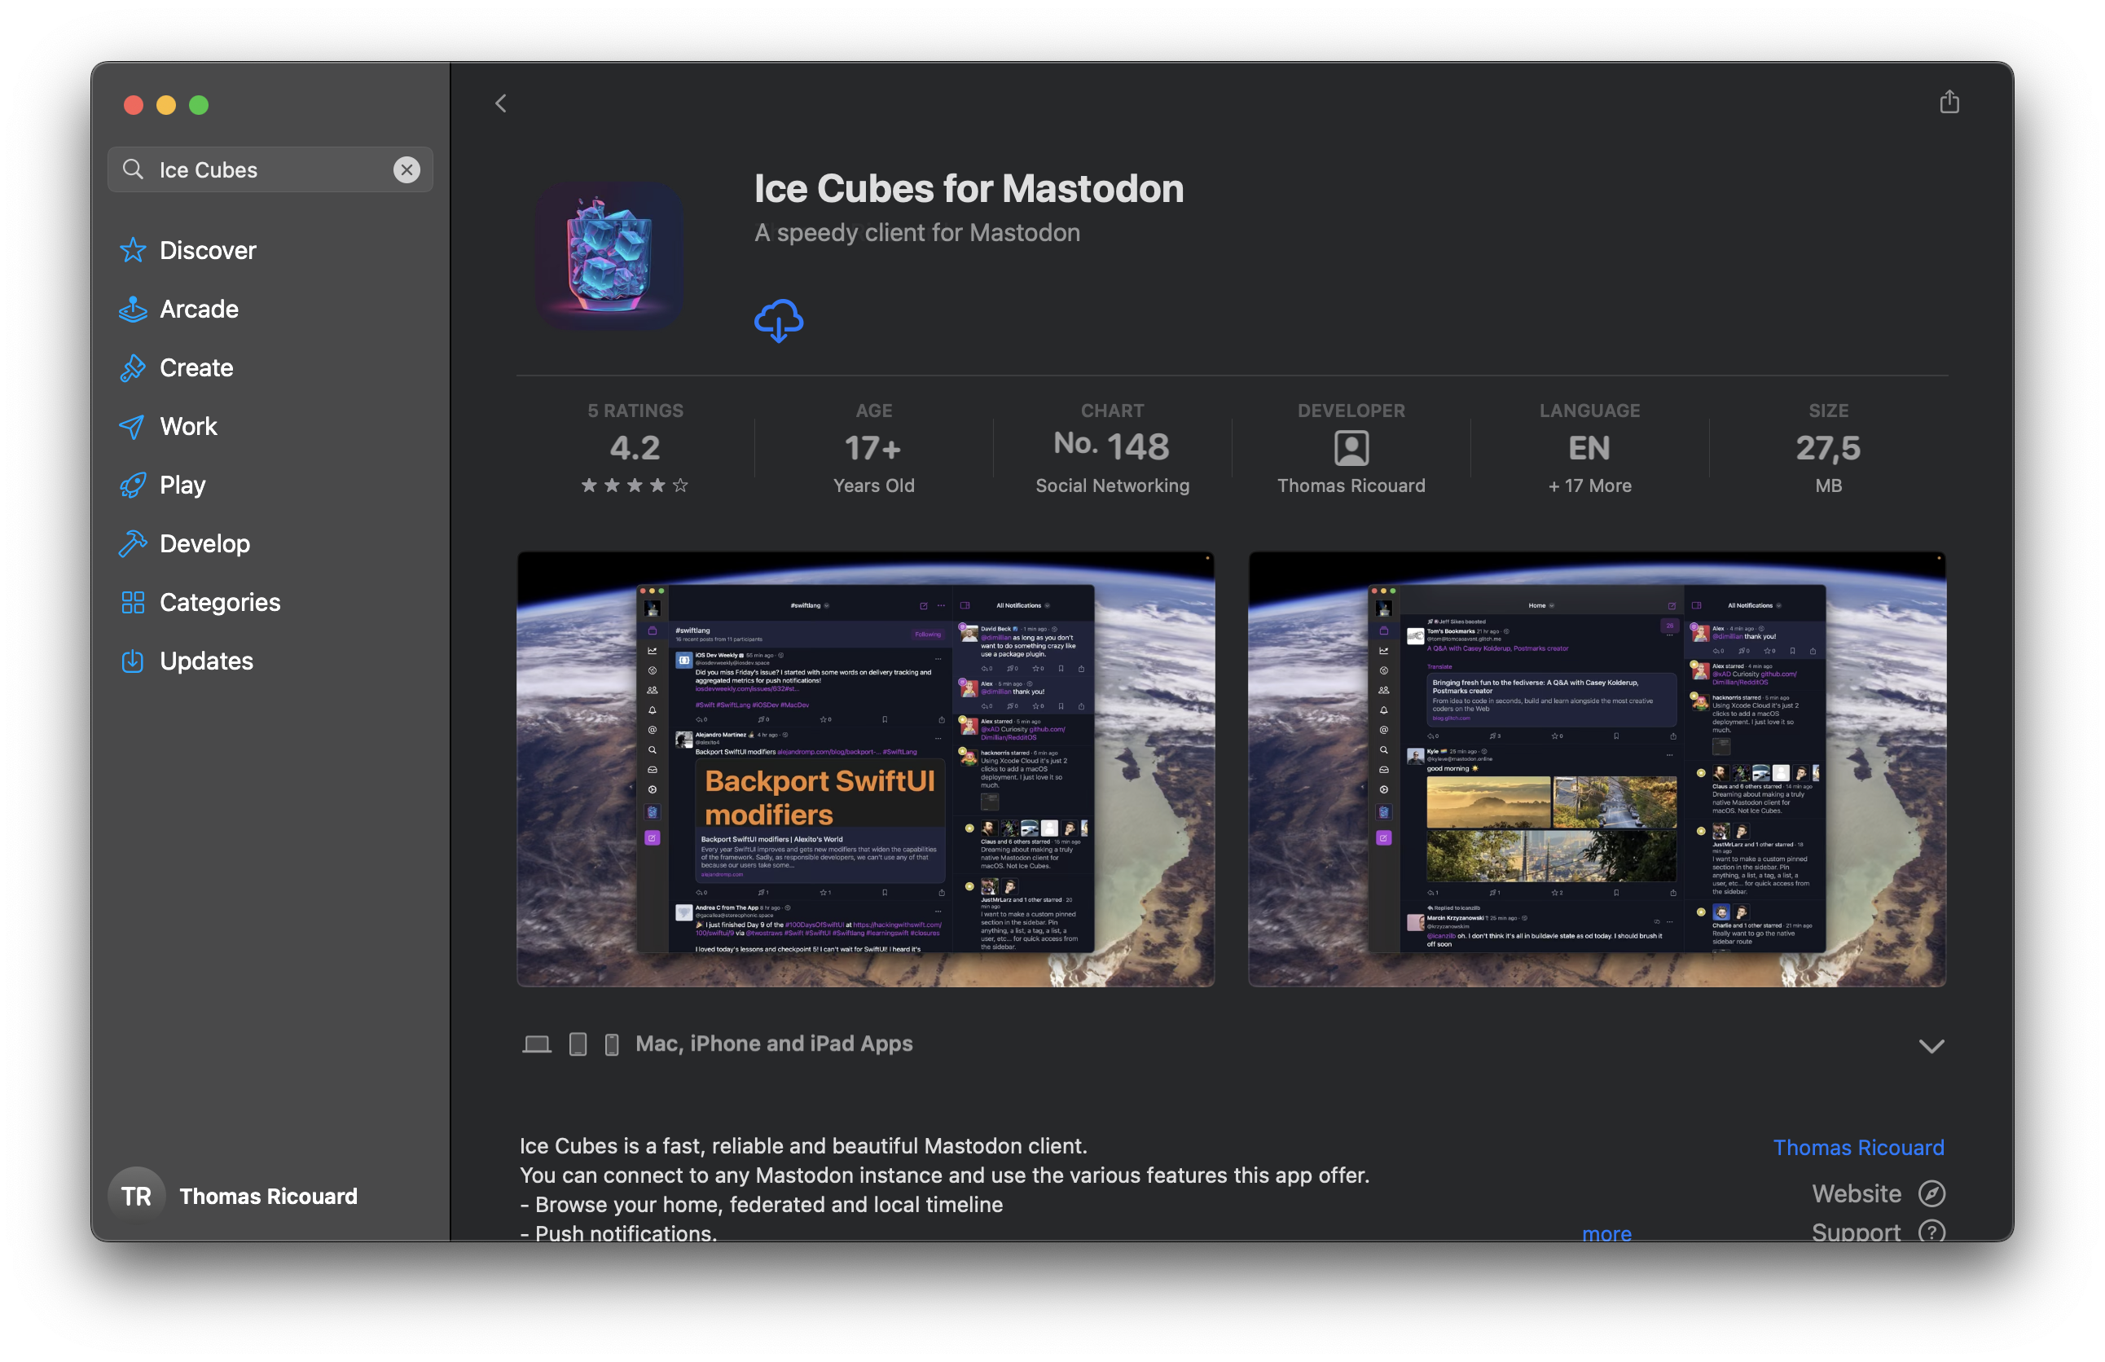Viewport: 2105px width, 1362px height.
Task: Click into the Ice Cubes search field
Action: point(266,169)
